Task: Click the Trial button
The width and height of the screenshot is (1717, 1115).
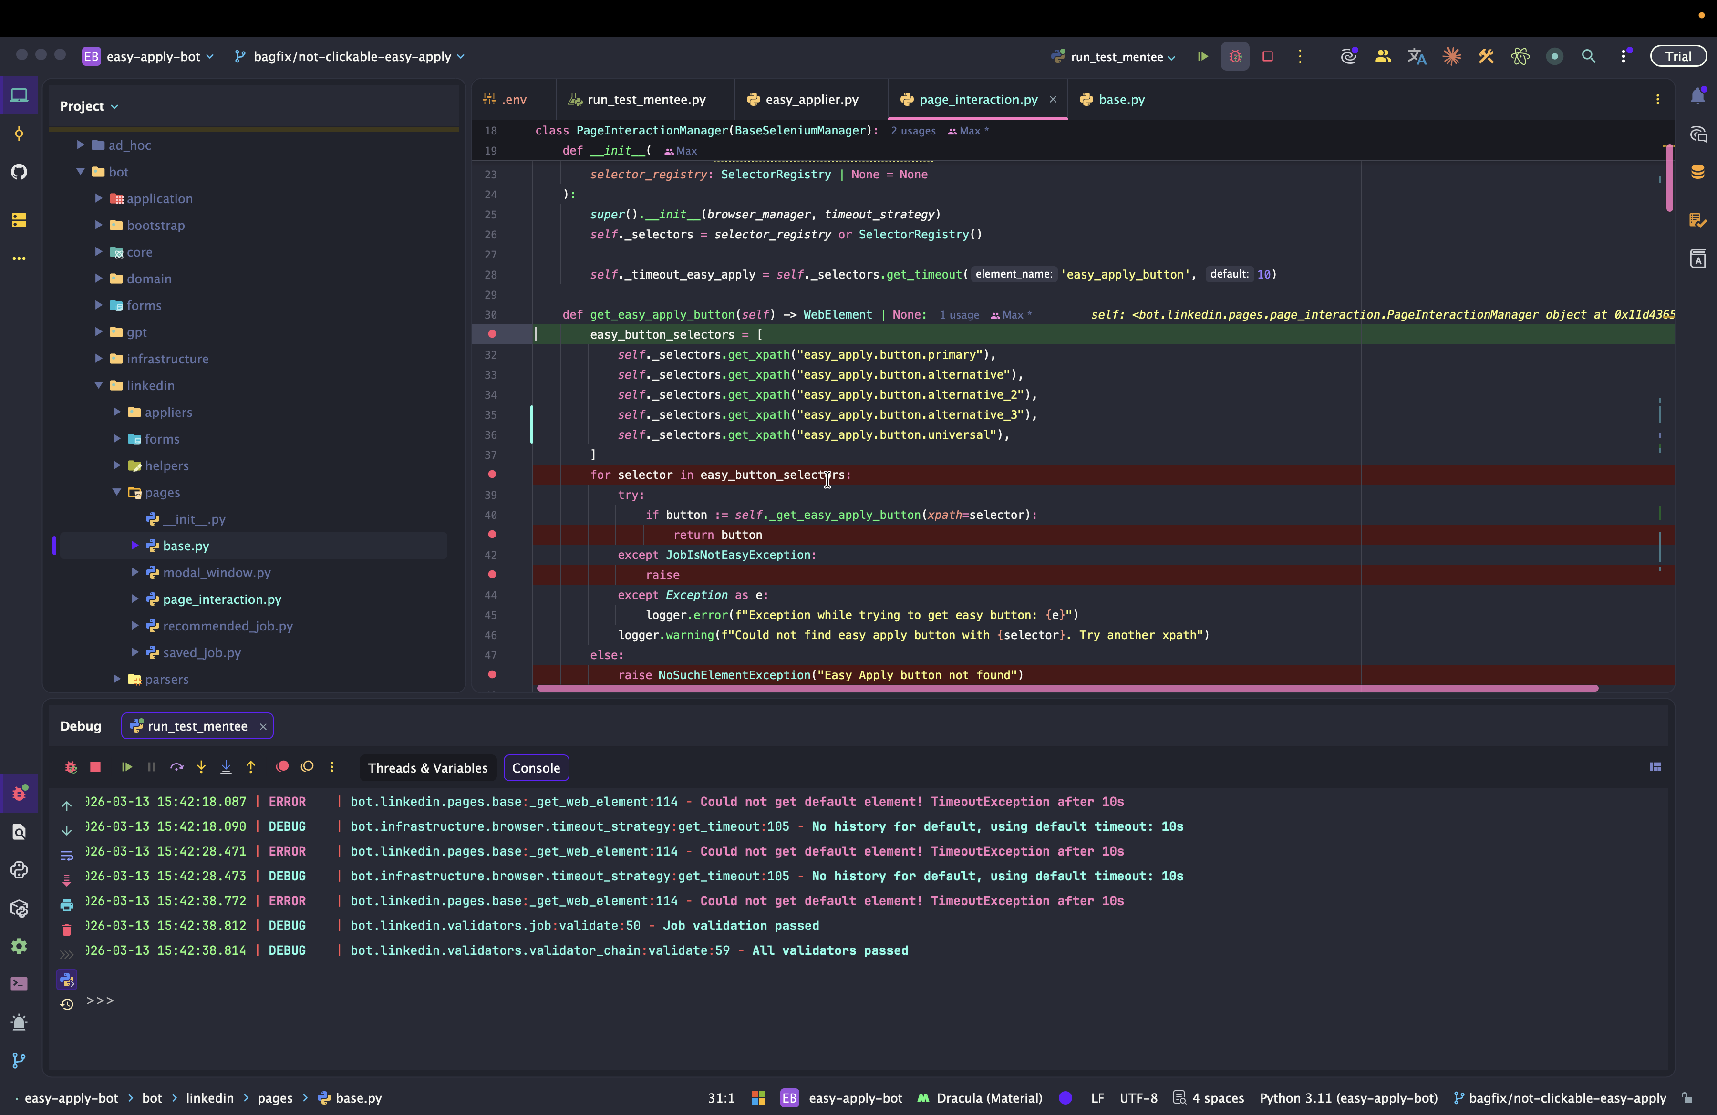Action: coord(1677,56)
